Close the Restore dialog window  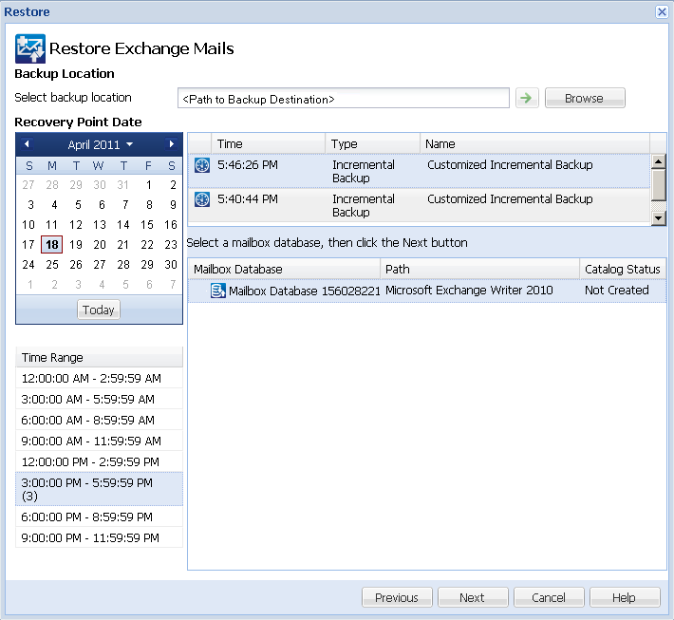[662, 11]
